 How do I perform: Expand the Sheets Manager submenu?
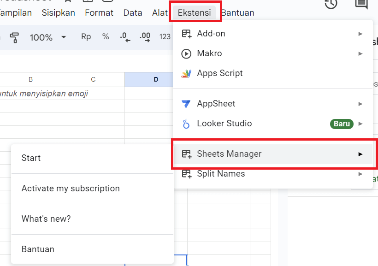point(360,154)
